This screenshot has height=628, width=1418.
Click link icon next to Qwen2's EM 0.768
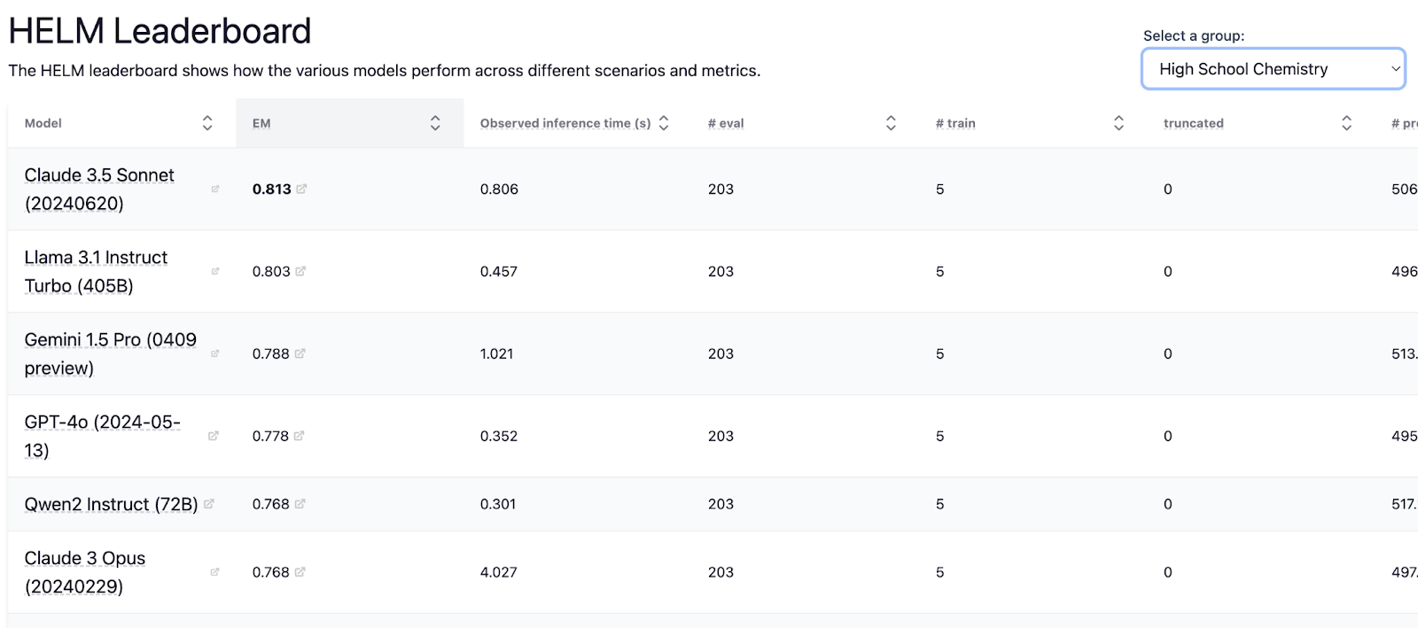pos(300,504)
